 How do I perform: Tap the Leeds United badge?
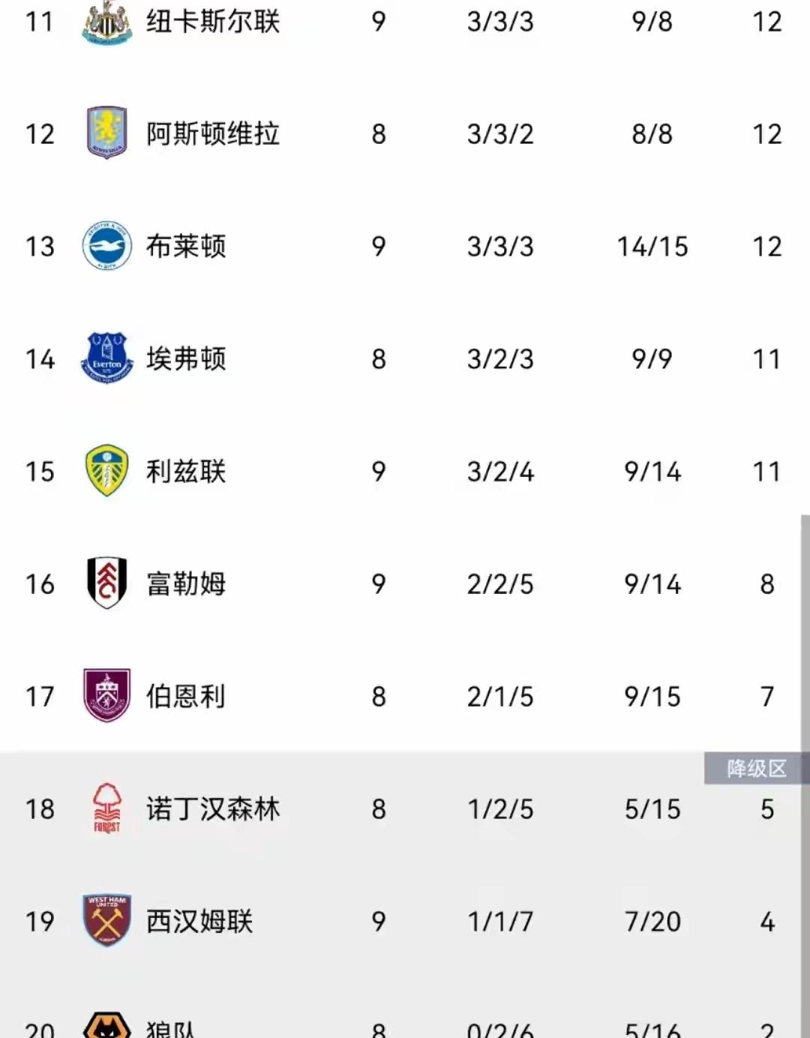point(106,470)
